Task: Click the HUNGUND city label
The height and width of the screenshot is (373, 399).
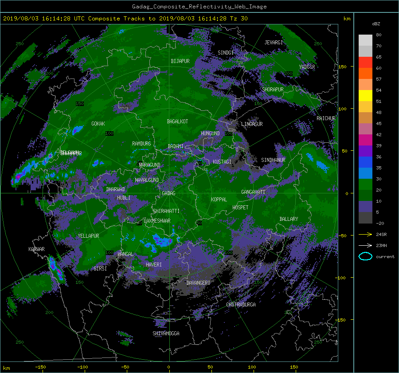Action: (210, 133)
